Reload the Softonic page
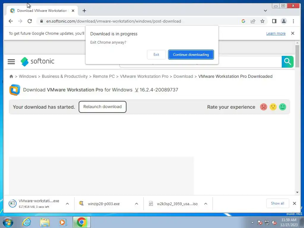Viewport: 304px width, 228px height. (x=30, y=21)
